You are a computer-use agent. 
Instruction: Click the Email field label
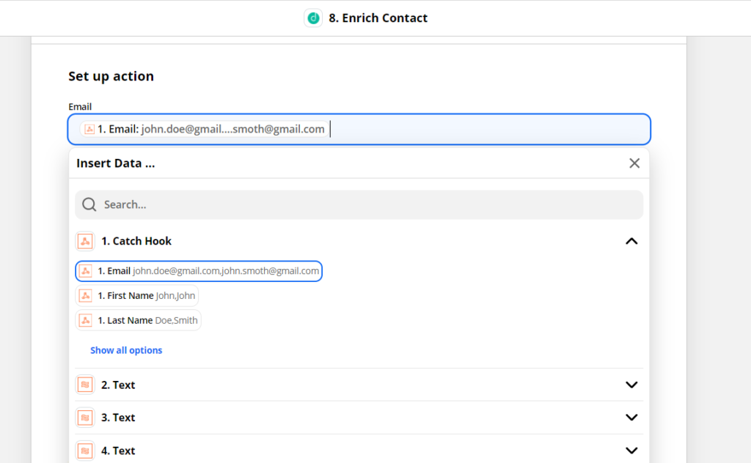point(80,107)
